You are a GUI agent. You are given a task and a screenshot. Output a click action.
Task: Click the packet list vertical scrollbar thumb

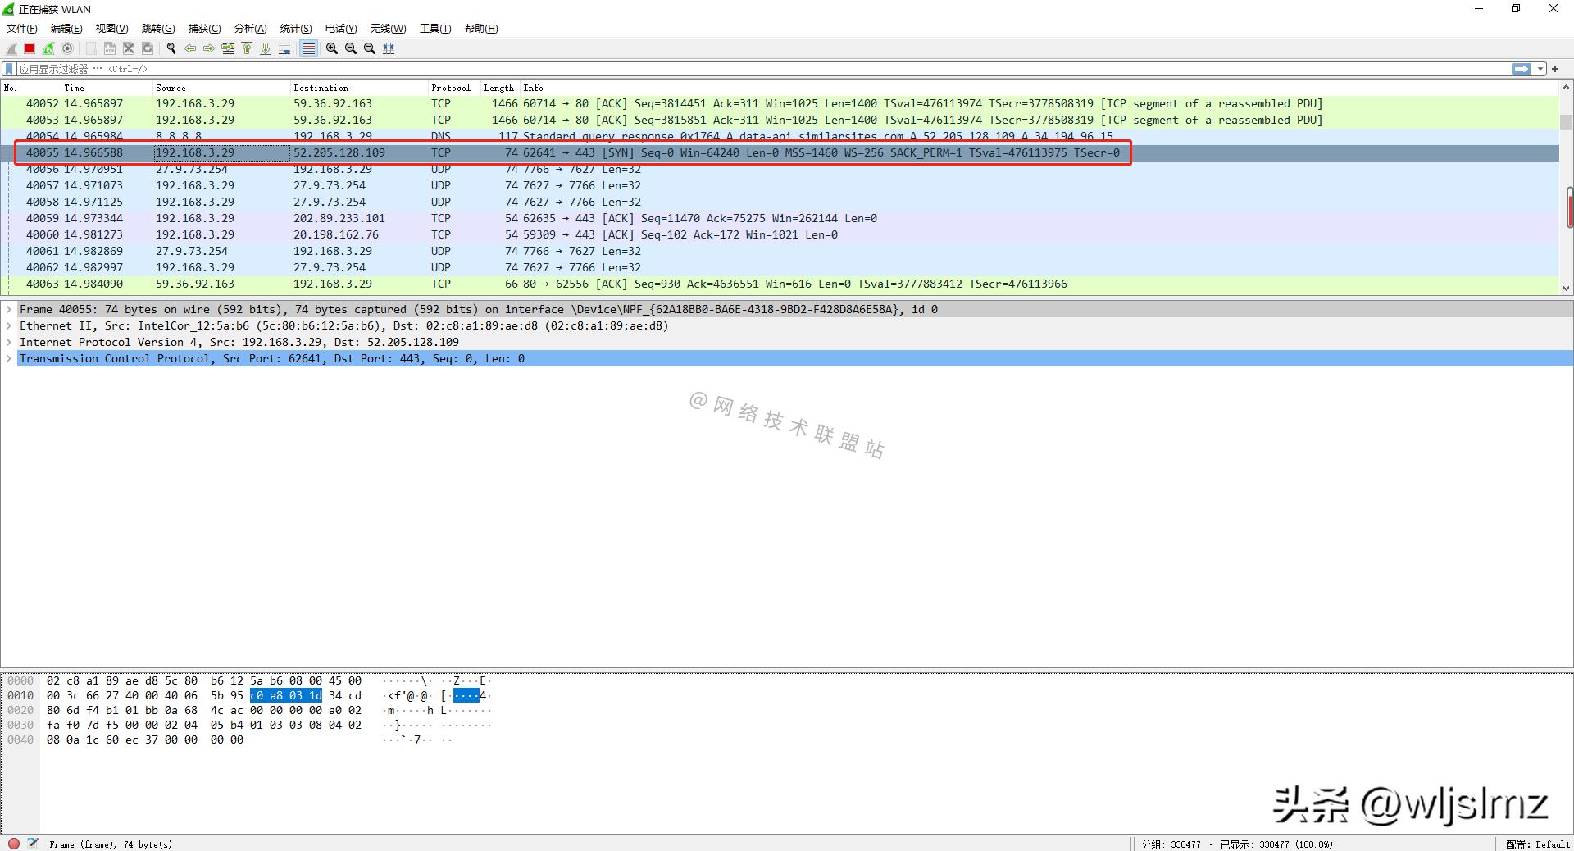(1569, 207)
